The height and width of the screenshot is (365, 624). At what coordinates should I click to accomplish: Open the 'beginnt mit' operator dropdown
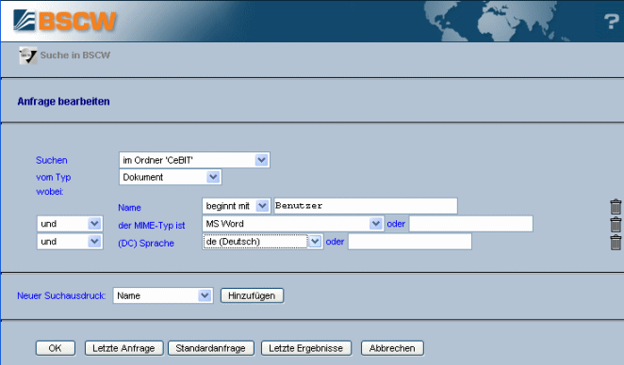(237, 206)
